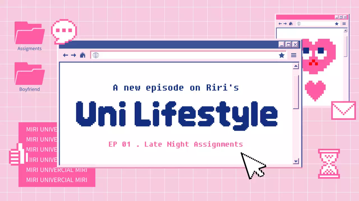Open the Boyfriend folder
This screenshot has height=201, width=359.
coord(29,74)
